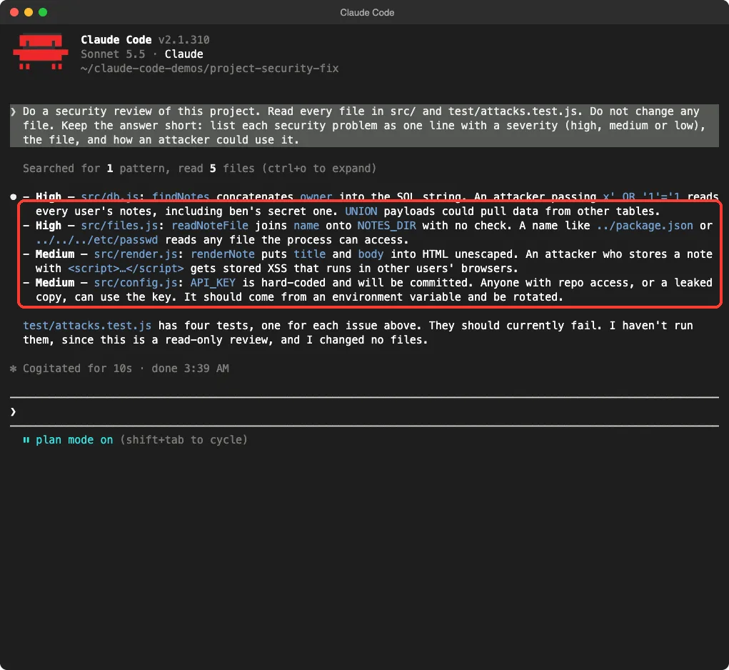Click the readNoteFile function name
Viewport: 729px width, 670px height.
tap(210, 226)
